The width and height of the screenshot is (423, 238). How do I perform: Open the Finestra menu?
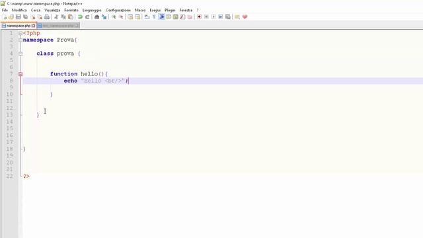pyautogui.click(x=186, y=10)
